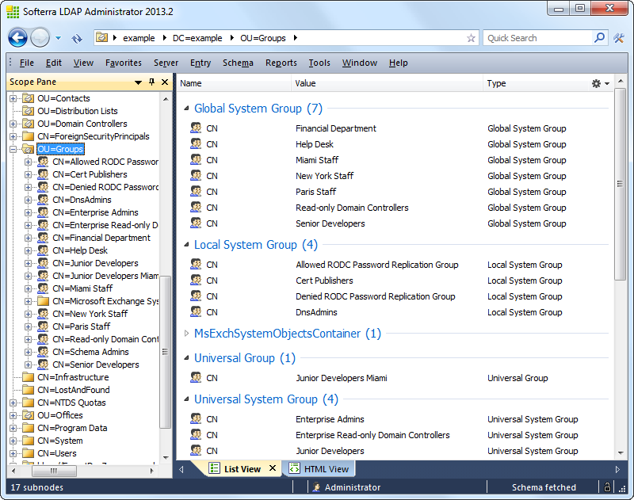Click the HTML View tab icon

[x=294, y=468]
